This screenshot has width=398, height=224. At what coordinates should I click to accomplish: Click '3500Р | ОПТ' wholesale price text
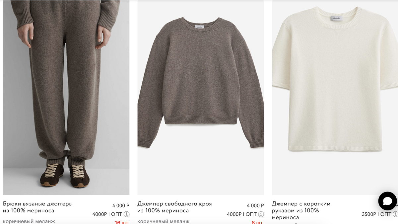(376, 214)
